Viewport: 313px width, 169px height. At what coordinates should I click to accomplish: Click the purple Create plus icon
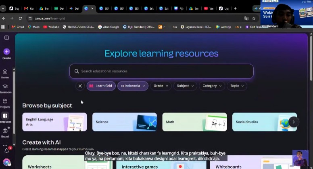click(6, 52)
